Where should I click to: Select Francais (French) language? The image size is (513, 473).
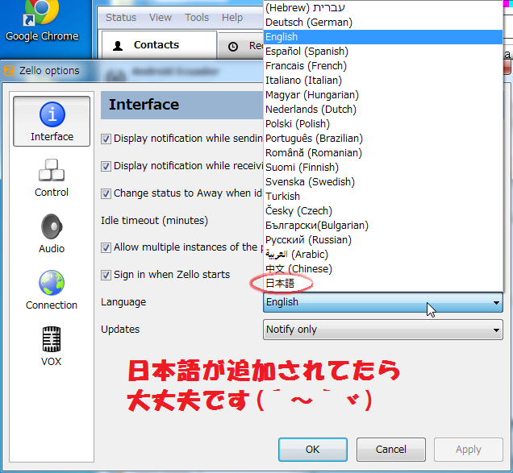(x=383, y=66)
